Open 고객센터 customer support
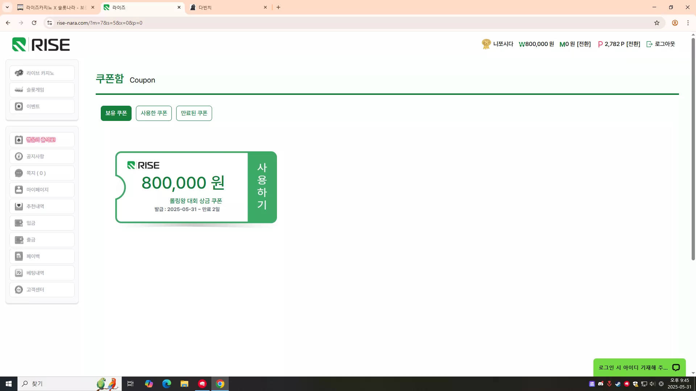 click(x=42, y=290)
